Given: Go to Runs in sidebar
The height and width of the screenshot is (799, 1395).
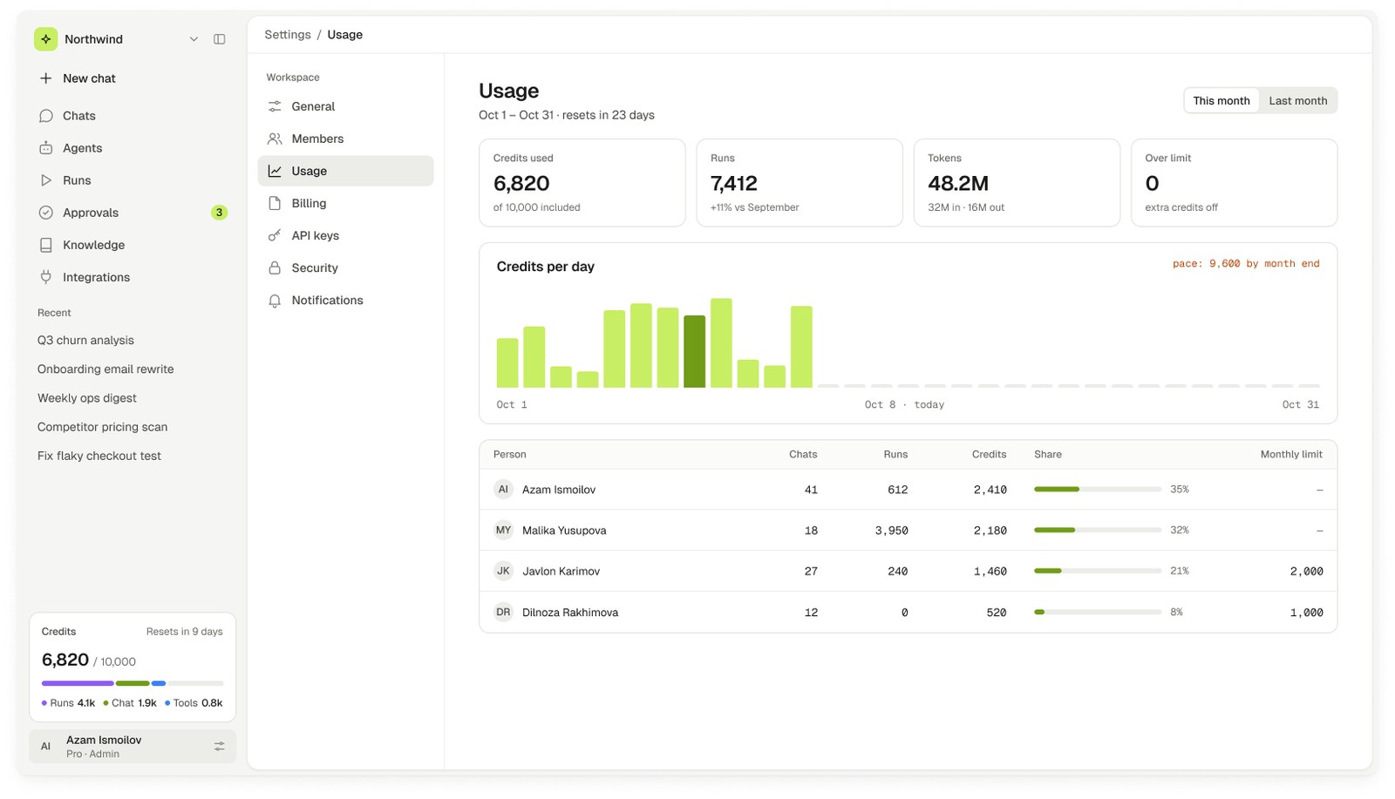Looking at the screenshot, I should pos(133,180).
